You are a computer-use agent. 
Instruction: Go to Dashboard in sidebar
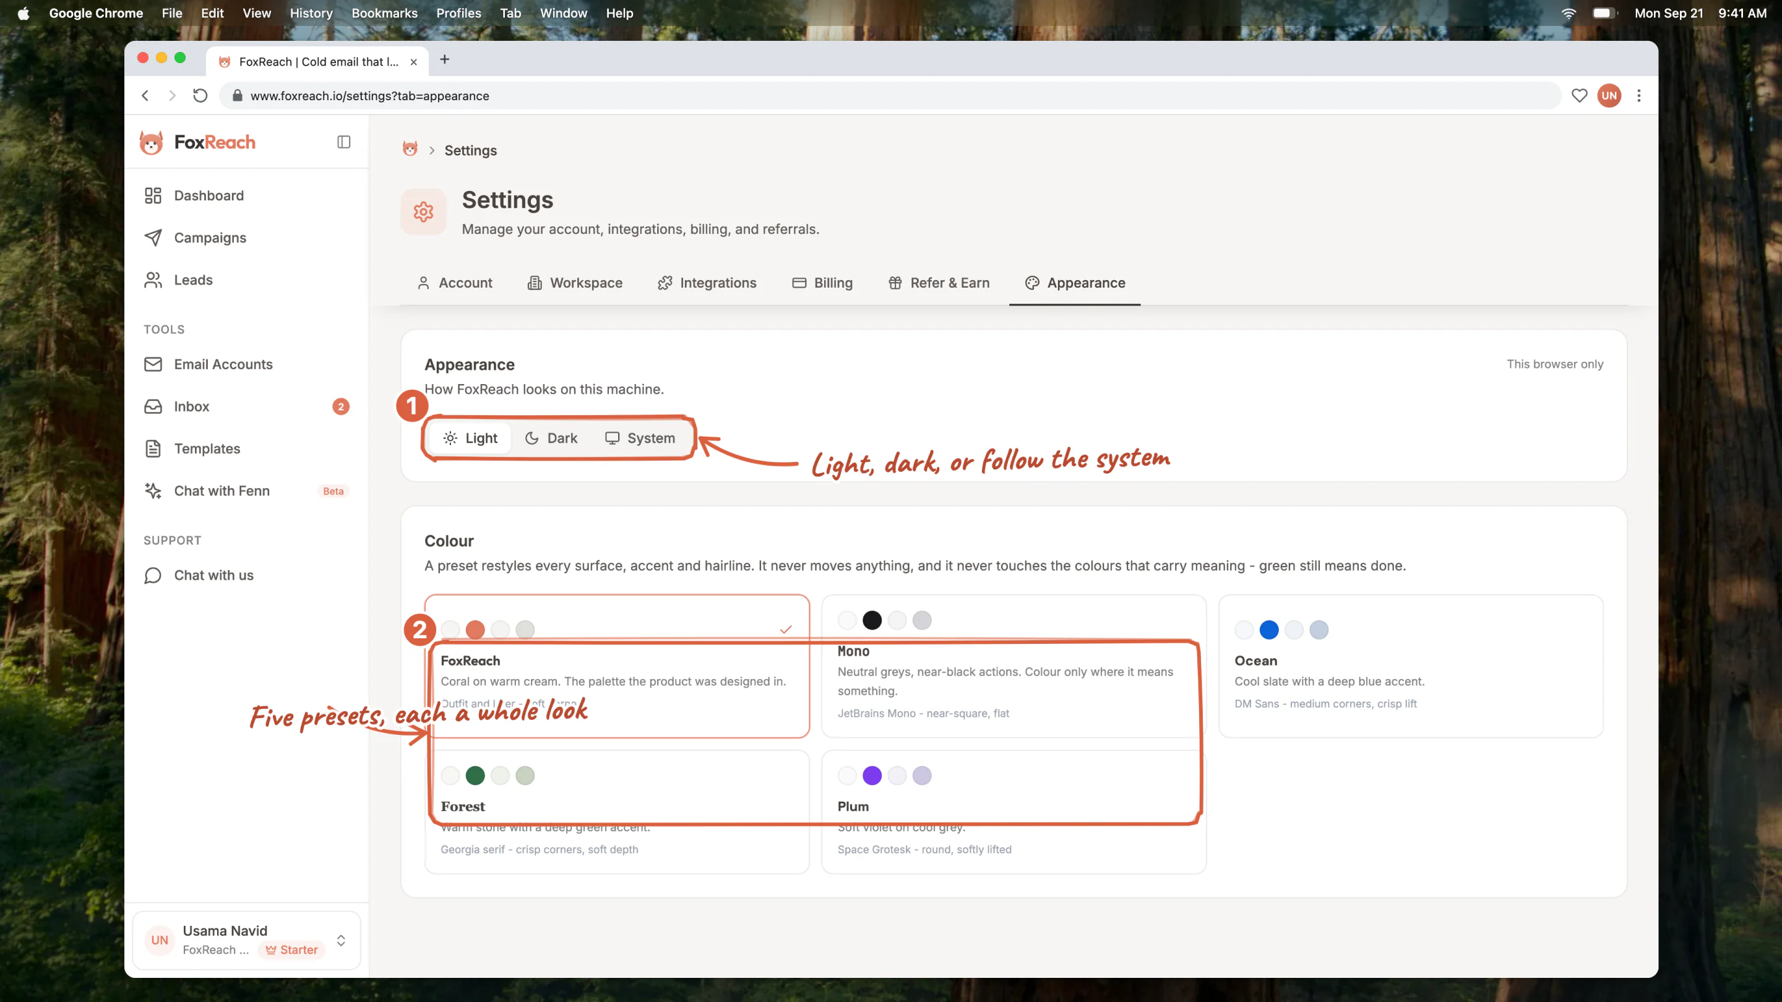pos(246,195)
